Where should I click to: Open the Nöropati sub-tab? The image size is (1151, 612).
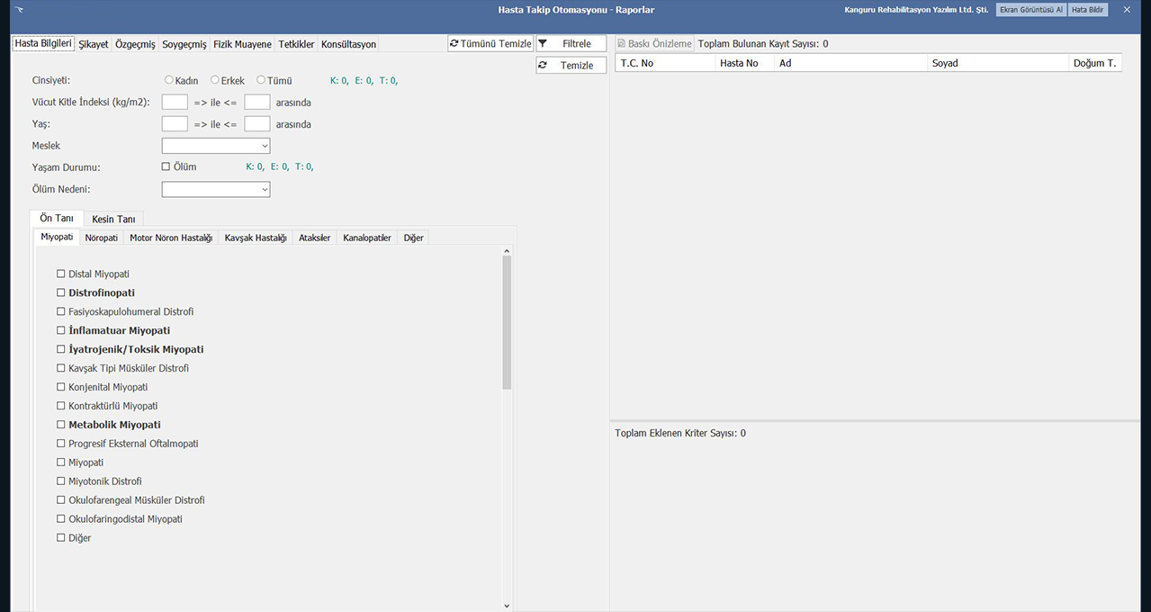tap(102, 238)
